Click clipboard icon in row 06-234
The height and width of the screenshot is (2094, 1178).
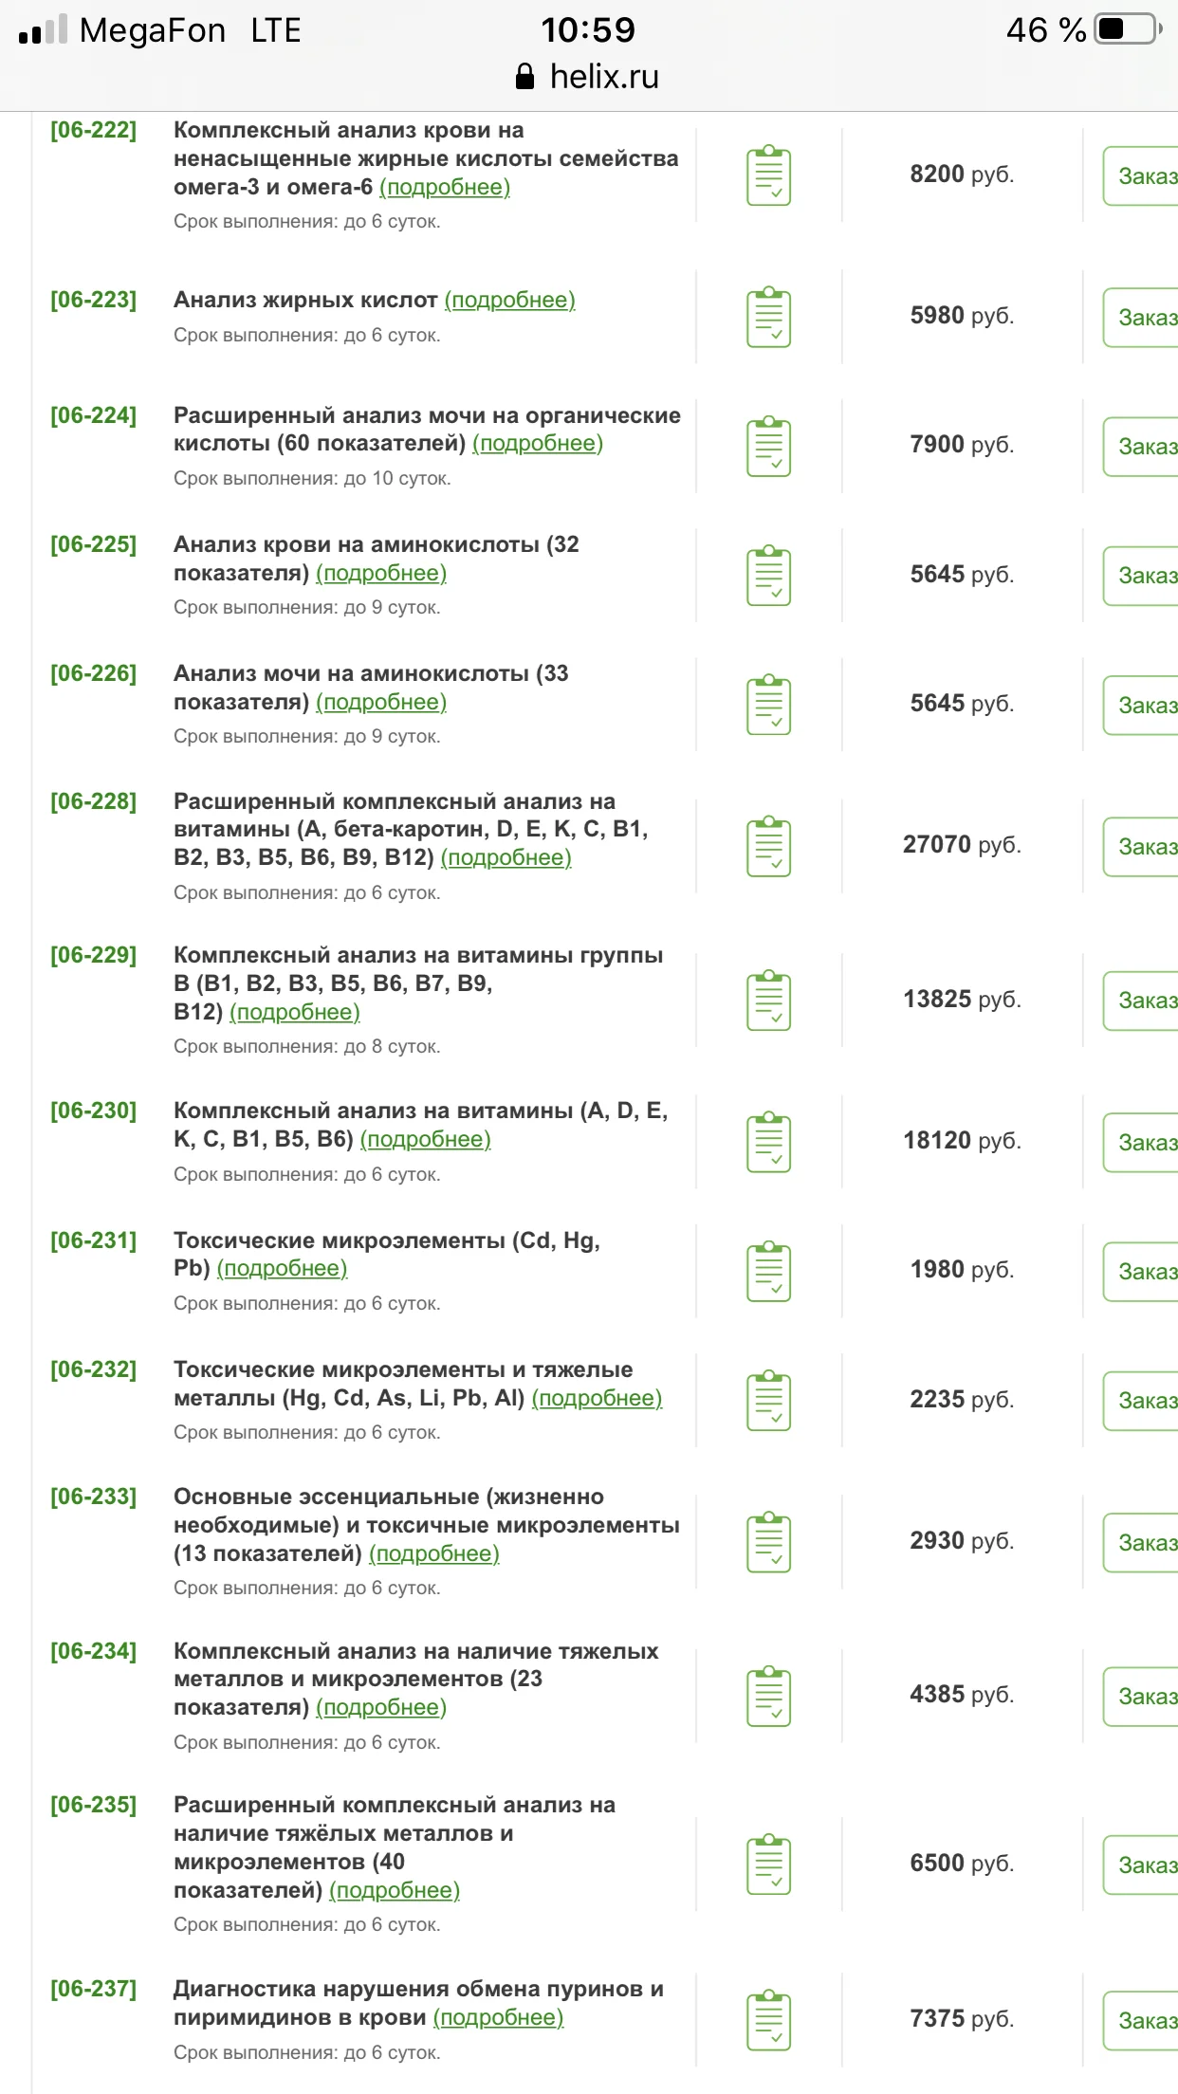[x=768, y=1696]
